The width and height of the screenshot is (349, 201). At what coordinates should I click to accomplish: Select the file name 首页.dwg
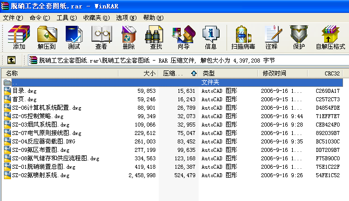click(24, 99)
